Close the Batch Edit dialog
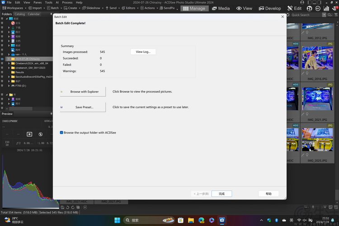 pyautogui.click(x=282, y=17)
